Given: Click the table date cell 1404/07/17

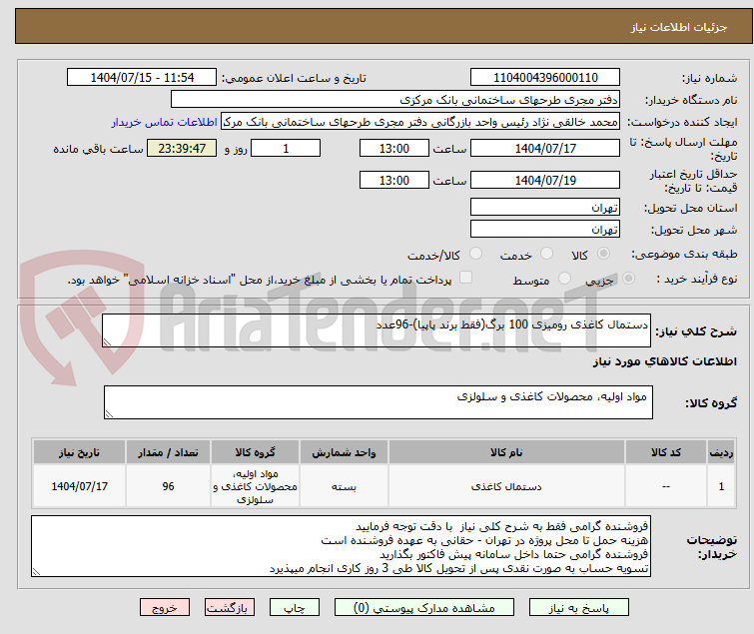Looking at the screenshot, I should click(x=79, y=486).
